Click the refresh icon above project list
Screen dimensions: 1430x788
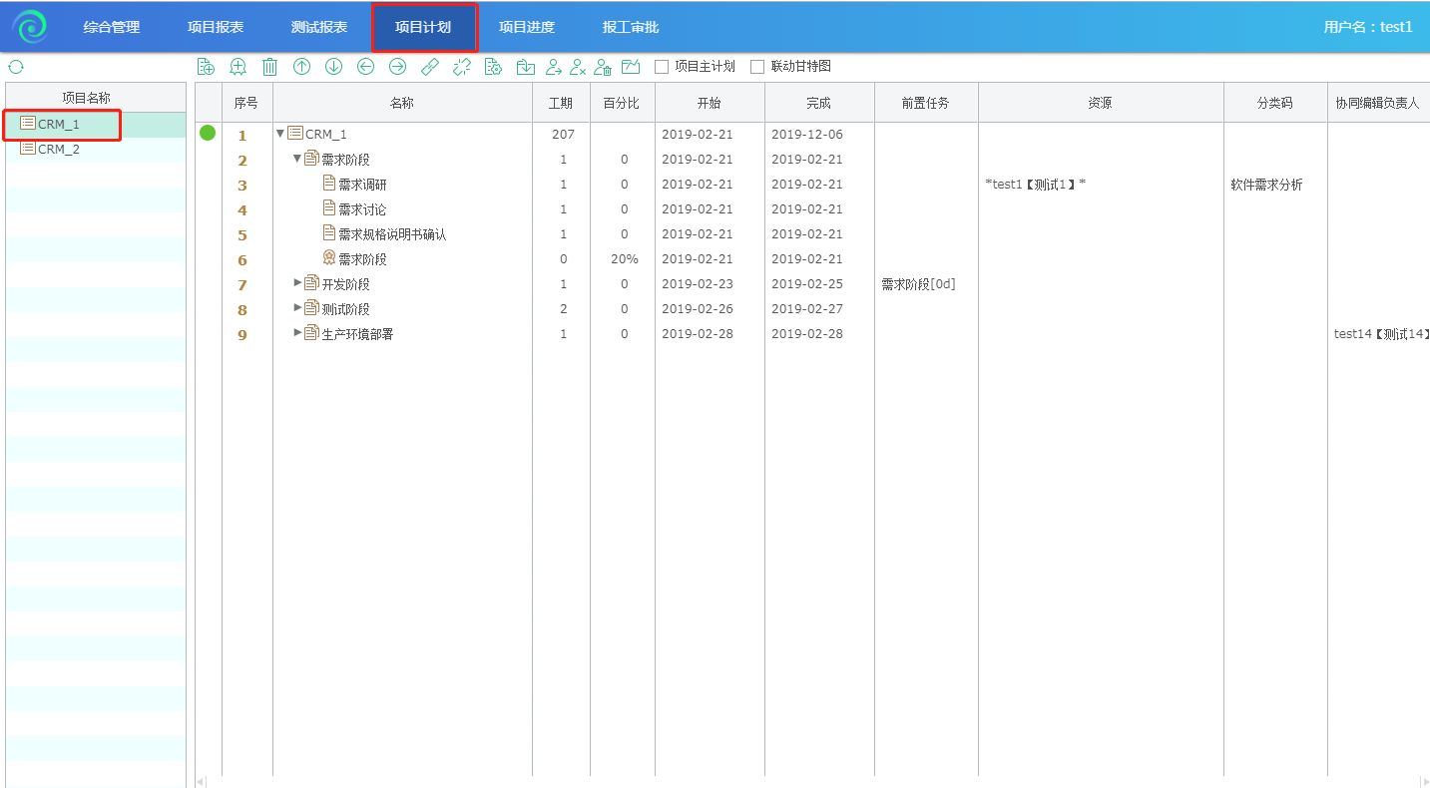point(16,67)
